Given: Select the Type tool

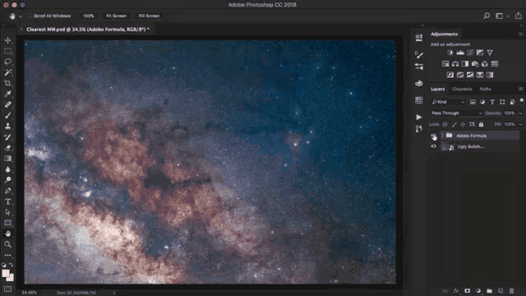Looking at the screenshot, I should (x=7, y=201).
